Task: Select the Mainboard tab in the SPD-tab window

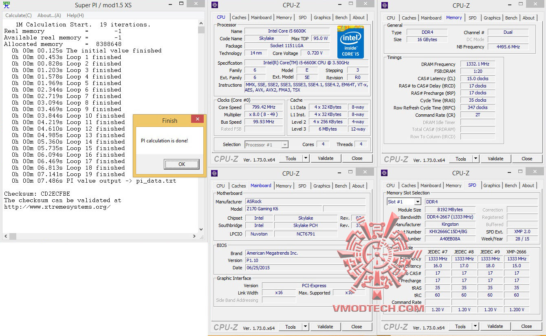Action: [x=431, y=185]
